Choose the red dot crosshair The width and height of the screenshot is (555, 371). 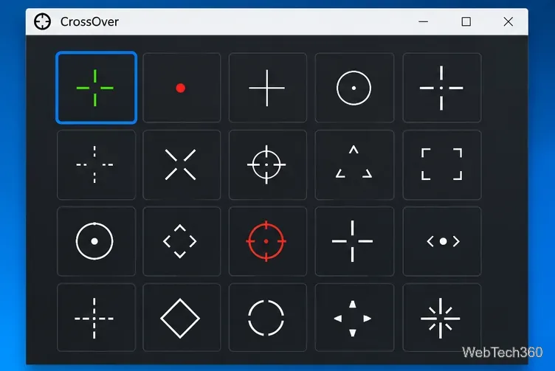click(182, 88)
